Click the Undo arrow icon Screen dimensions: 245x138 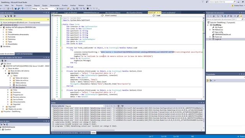click(23, 8)
